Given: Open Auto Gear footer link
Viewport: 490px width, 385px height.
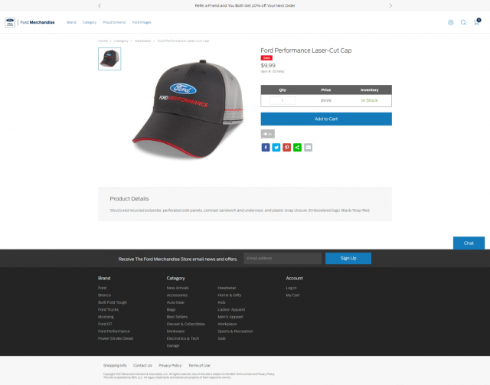Looking at the screenshot, I should (x=175, y=302).
